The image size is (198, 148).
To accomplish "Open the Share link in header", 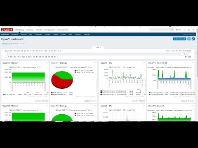I will click(179, 30).
